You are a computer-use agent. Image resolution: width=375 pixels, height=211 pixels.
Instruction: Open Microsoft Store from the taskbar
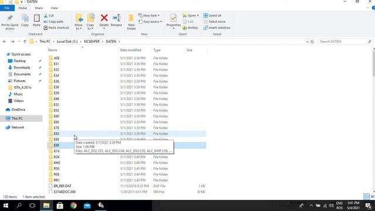(60, 206)
